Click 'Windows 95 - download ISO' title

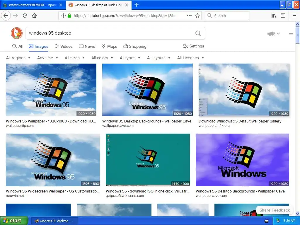(x=148, y=191)
